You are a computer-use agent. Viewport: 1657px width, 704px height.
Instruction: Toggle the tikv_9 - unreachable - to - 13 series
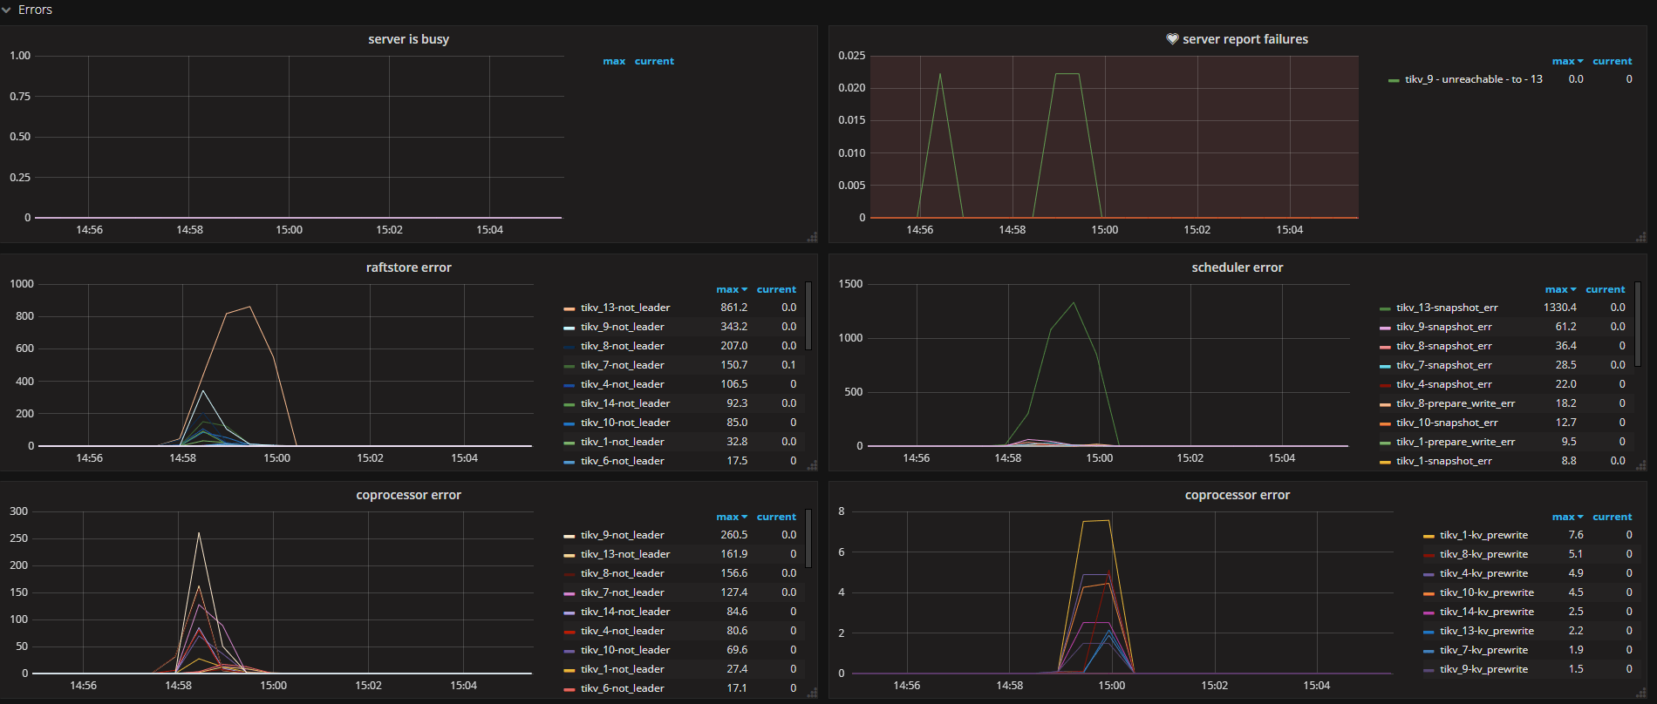click(x=1473, y=79)
